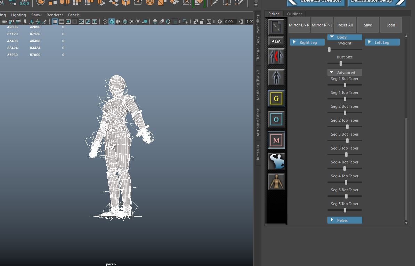Toggle smooth shade all cube icon

coord(112,22)
